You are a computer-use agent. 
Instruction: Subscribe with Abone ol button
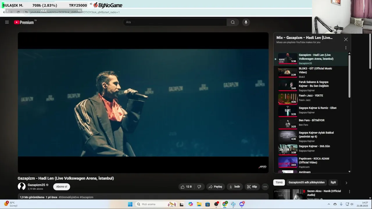pyautogui.click(x=62, y=187)
